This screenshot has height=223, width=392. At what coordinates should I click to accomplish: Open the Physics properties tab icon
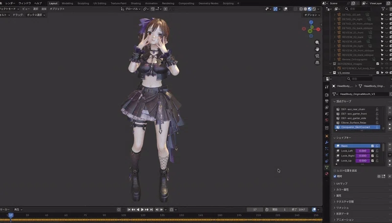(x=326, y=155)
